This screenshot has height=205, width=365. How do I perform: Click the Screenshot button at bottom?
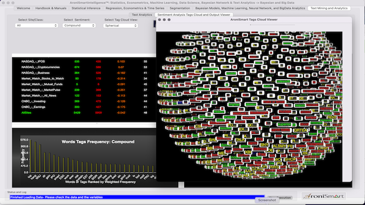click(267, 200)
